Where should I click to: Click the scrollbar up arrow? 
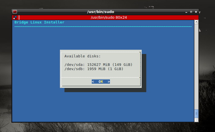coord(196,22)
